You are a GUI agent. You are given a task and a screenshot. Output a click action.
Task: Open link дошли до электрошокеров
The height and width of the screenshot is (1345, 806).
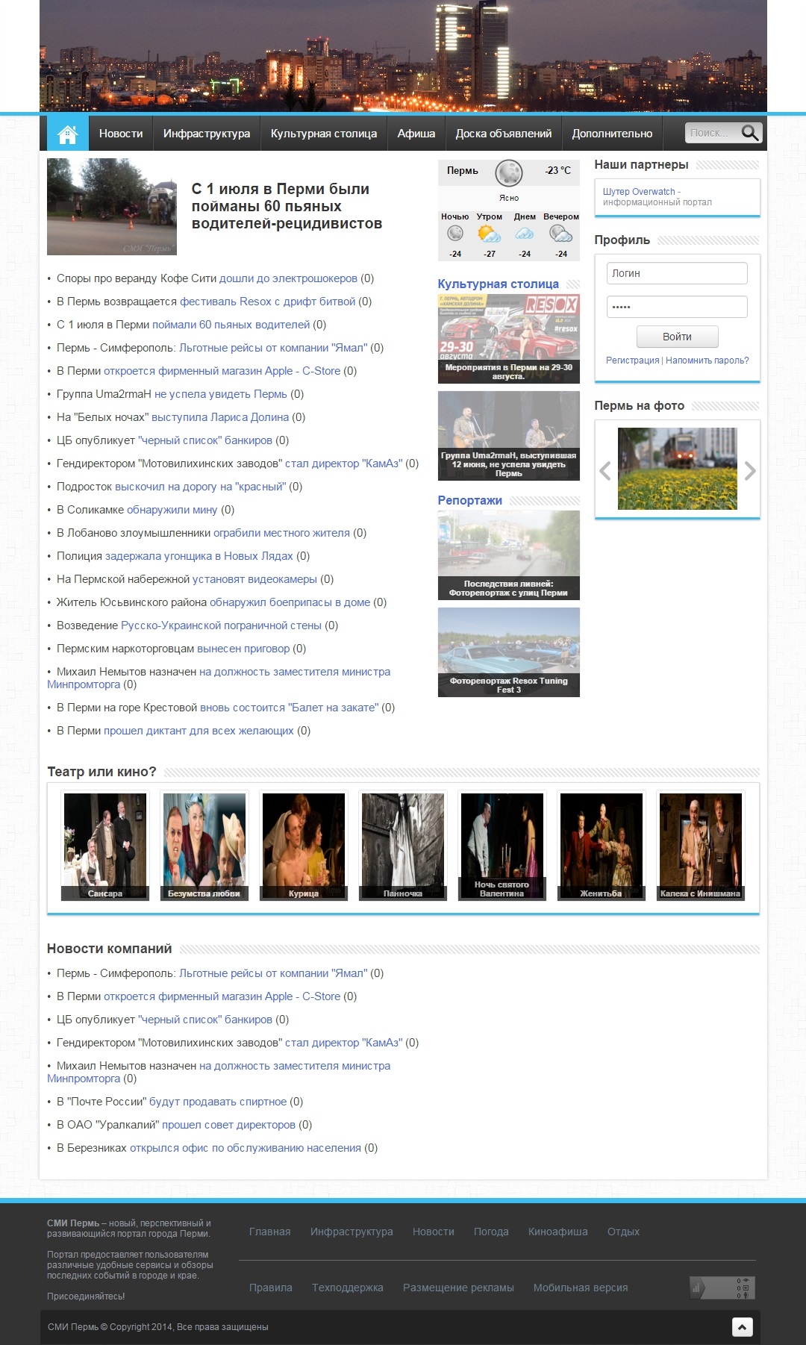pos(288,278)
